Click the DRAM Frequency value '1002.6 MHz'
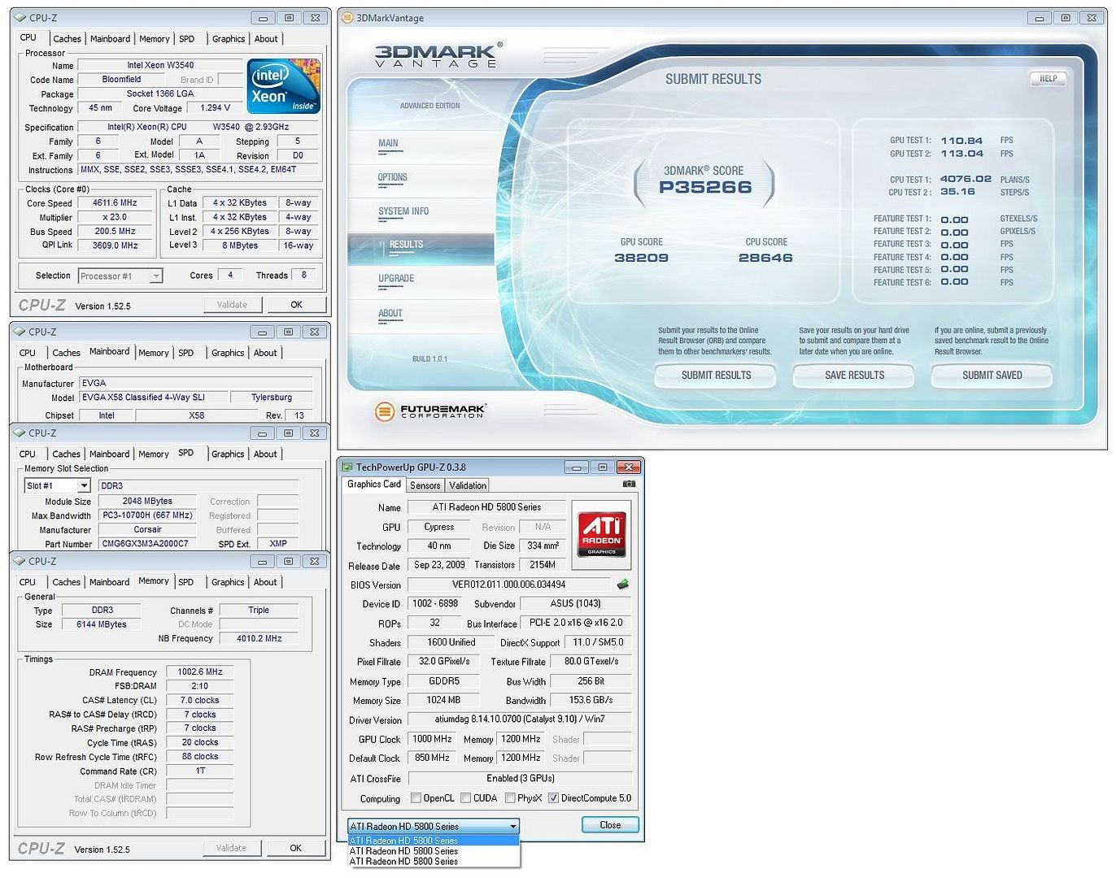This screenshot has height=878, width=1116. pos(200,672)
